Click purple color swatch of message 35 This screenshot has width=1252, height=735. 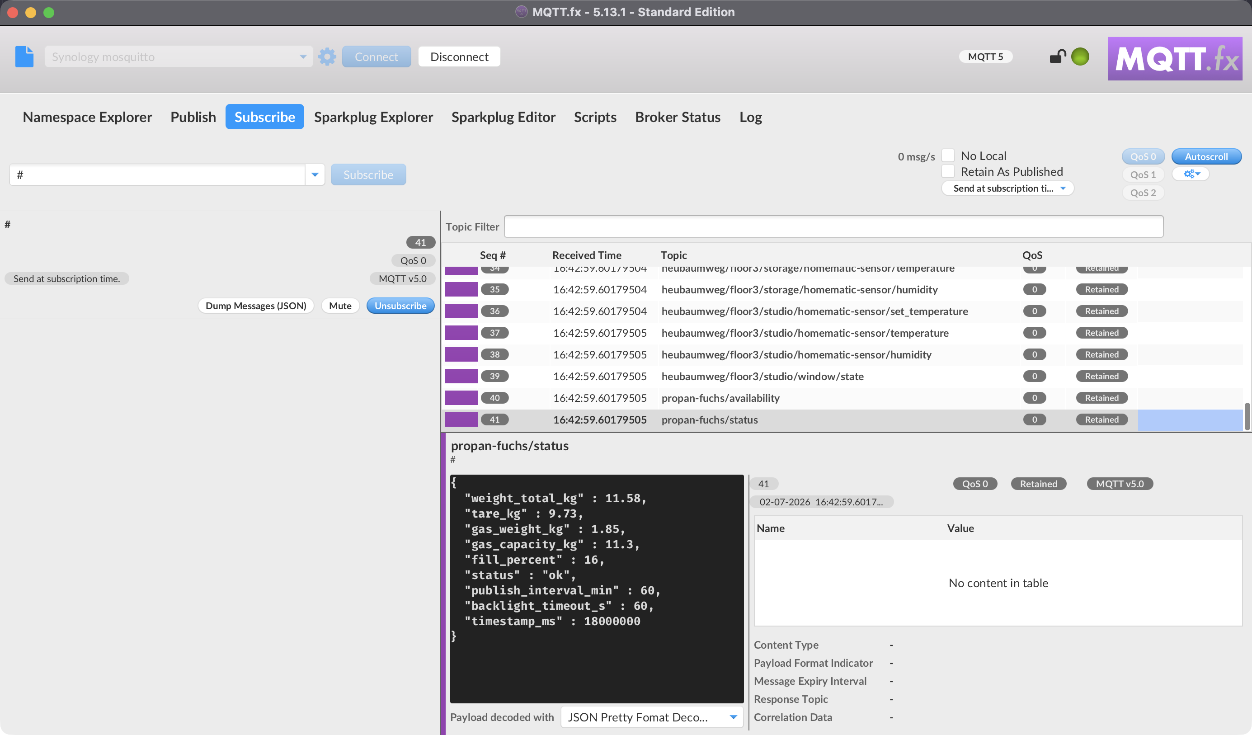[x=461, y=289]
